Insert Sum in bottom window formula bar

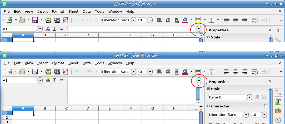tap(55, 80)
